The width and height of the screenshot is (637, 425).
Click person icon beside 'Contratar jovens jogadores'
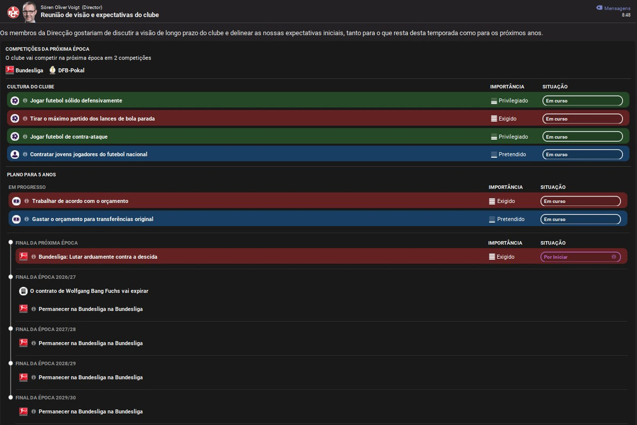click(x=15, y=154)
